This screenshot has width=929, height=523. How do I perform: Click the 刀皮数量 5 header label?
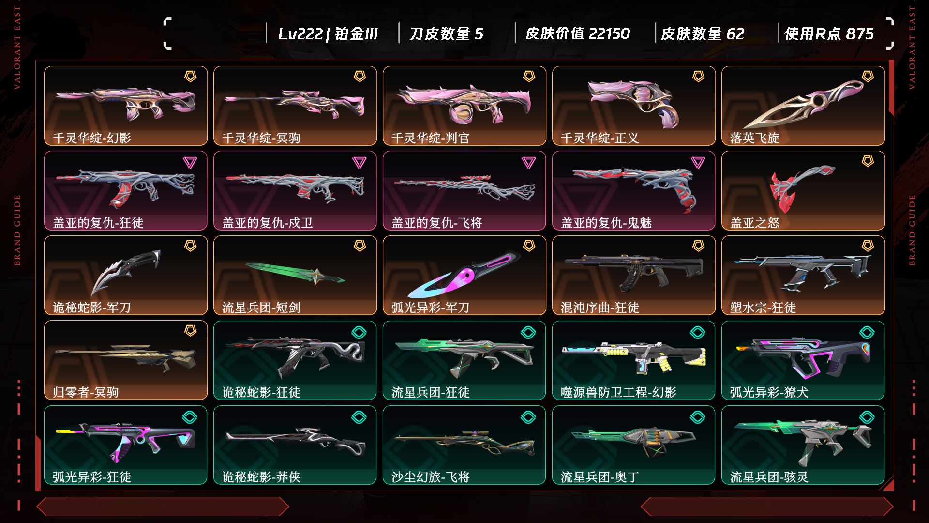coord(446,33)
